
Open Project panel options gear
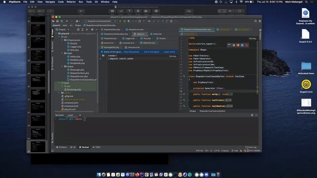92,30
